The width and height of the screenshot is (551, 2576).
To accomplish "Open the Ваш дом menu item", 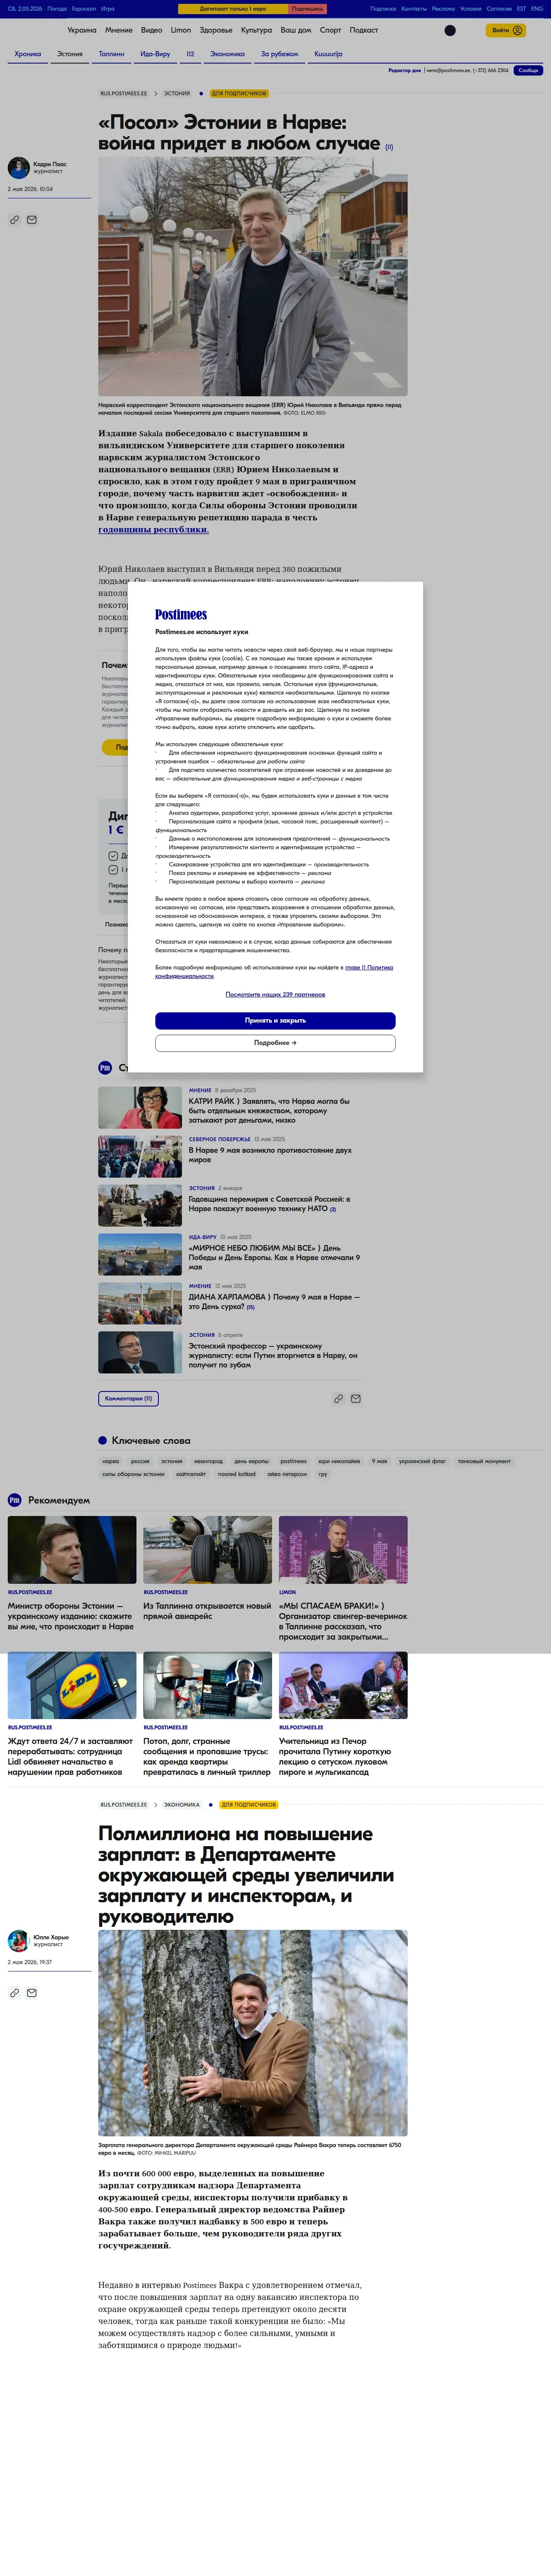I will click(296, 30).
